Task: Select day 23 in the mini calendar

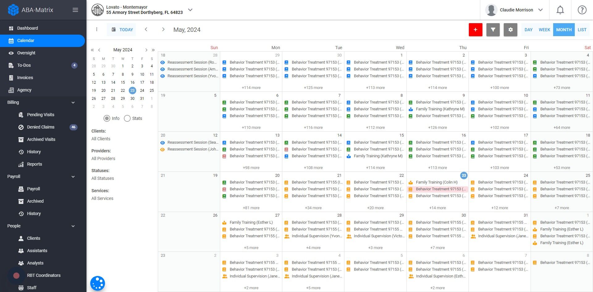Action: coord(132,90)
